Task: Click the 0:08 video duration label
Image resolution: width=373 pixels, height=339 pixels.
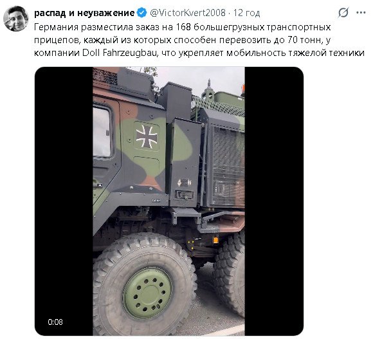Action: tap(55, 322)
